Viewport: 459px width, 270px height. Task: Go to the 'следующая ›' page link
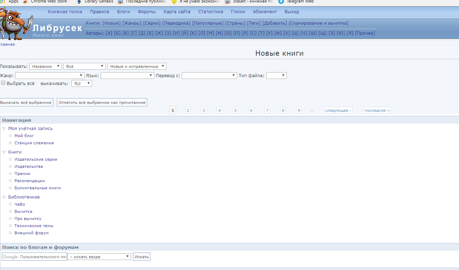[x=338, y=111]
